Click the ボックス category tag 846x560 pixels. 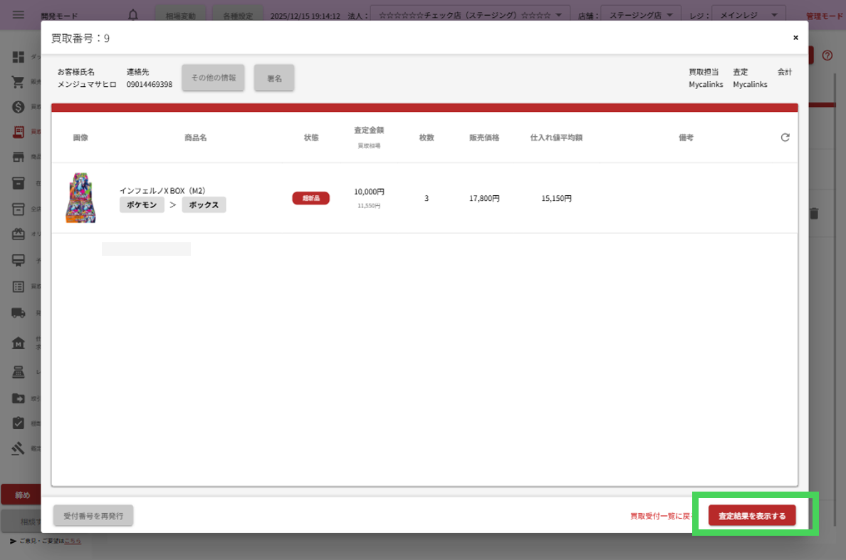204,205
